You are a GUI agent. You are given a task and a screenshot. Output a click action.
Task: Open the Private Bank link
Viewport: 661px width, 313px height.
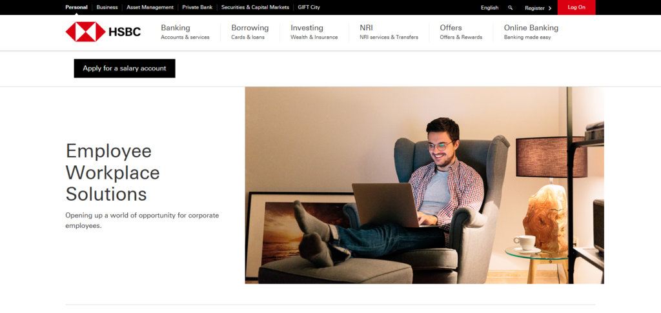pos(197,7)
